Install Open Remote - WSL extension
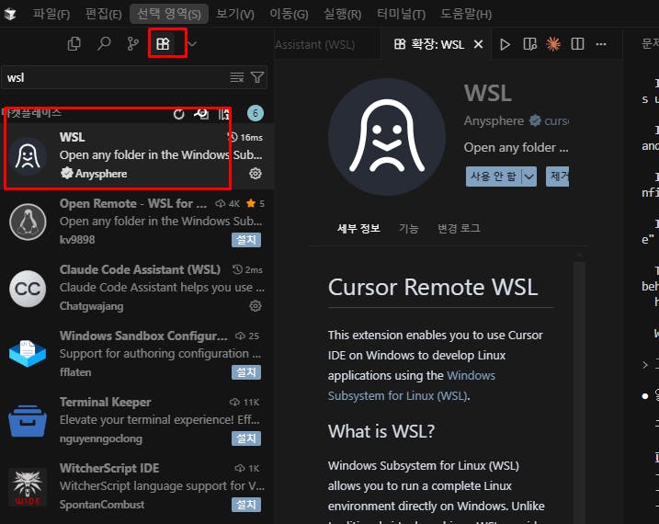The width and height of the screenshot is (659, 524). pyautogui.click(x=246, y=240)
